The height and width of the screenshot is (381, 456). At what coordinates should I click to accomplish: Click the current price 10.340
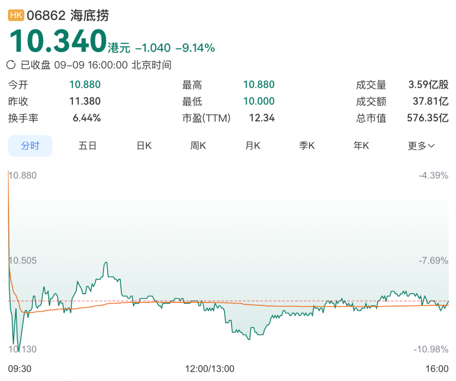point(58,41)
